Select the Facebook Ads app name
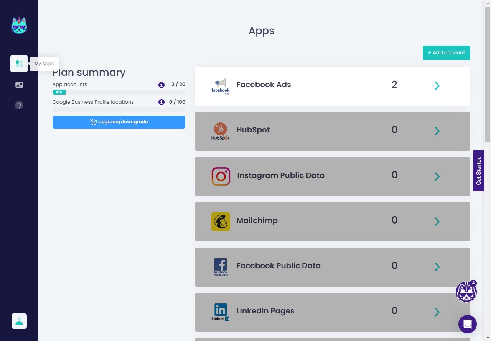The height and width of the screenshot is (341, 491). pos(264,85)
